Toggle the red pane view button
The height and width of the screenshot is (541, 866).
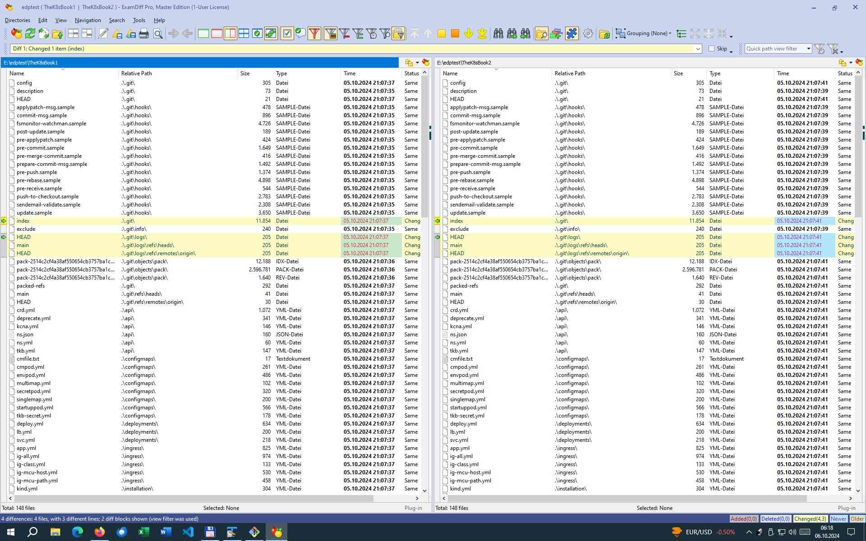coord(217,33)
